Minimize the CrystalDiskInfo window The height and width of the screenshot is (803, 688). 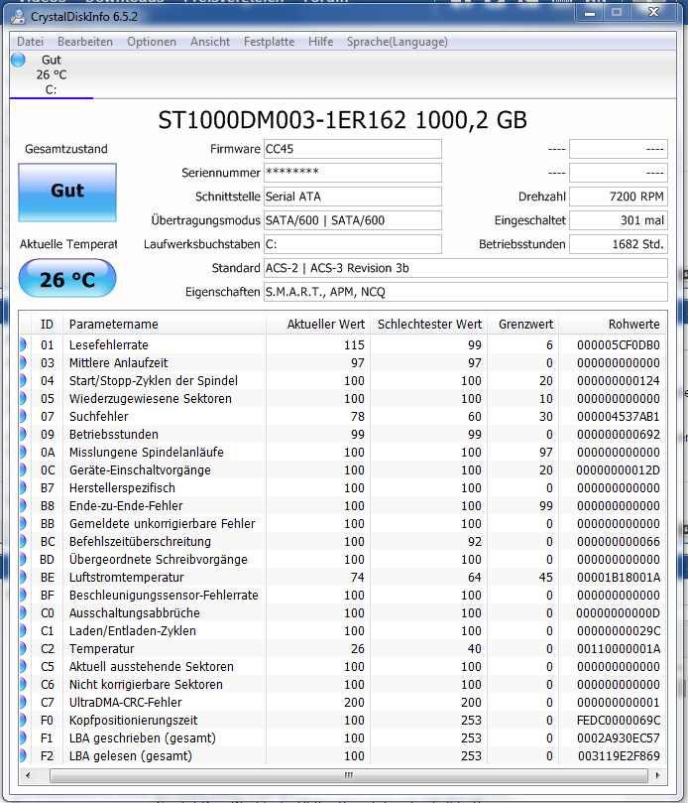point(590,13)
